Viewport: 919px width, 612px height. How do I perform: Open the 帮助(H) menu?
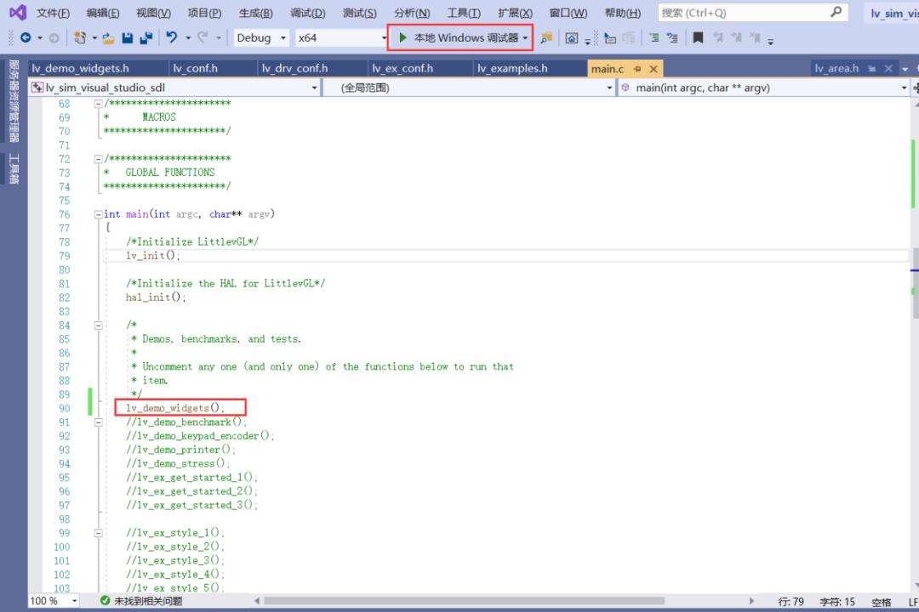(622, 13)
